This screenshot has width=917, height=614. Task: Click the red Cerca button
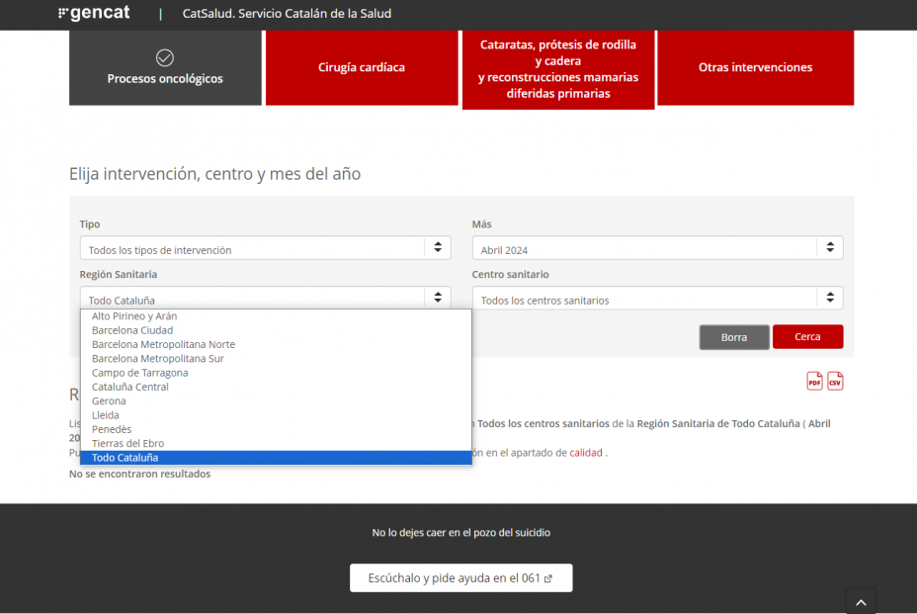point(807,337)
